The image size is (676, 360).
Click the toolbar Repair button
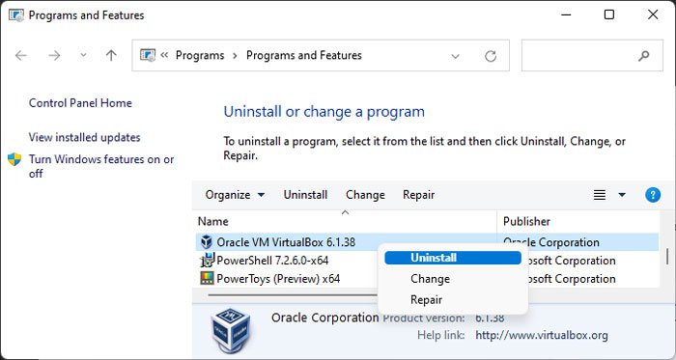pos(418,195)
